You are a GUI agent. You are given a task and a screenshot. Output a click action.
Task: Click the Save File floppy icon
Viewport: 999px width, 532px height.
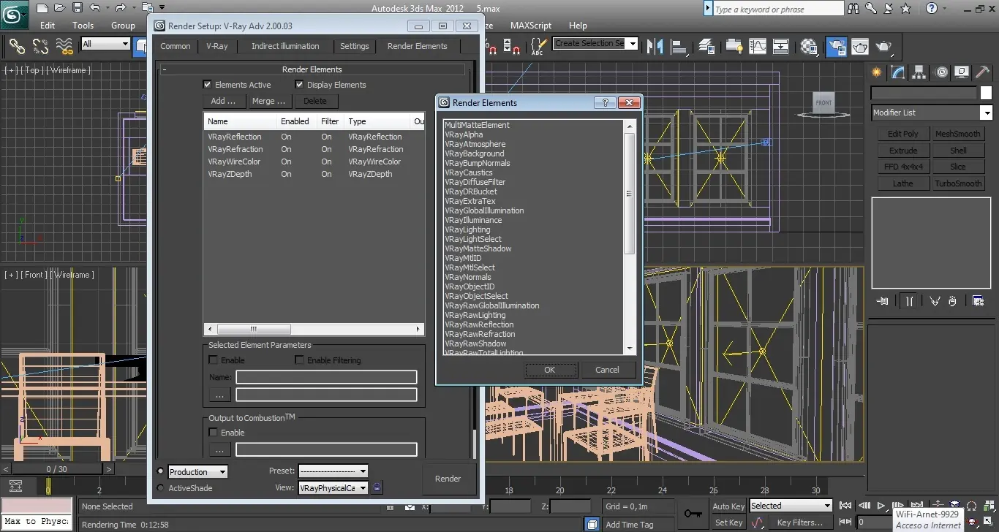pos(78,8)
